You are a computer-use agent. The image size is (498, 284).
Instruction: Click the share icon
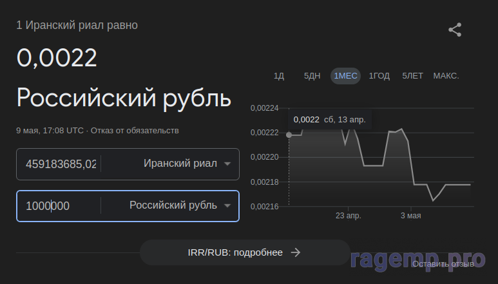tap(455, 30)
